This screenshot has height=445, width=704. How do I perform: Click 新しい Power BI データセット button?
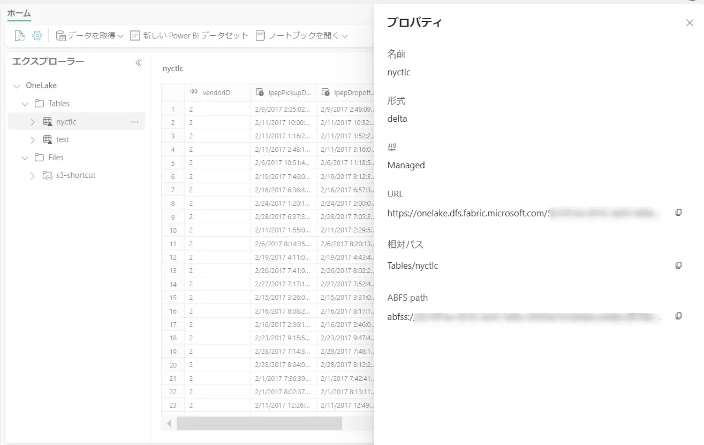click(190, 36)
